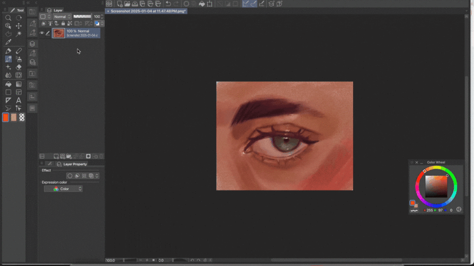Select the Decoration sparkle tool
This screenshot has width=474, height=266.
8,67
